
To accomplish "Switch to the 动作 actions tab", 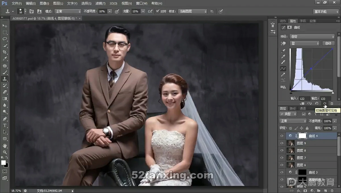I will [283, 21].
